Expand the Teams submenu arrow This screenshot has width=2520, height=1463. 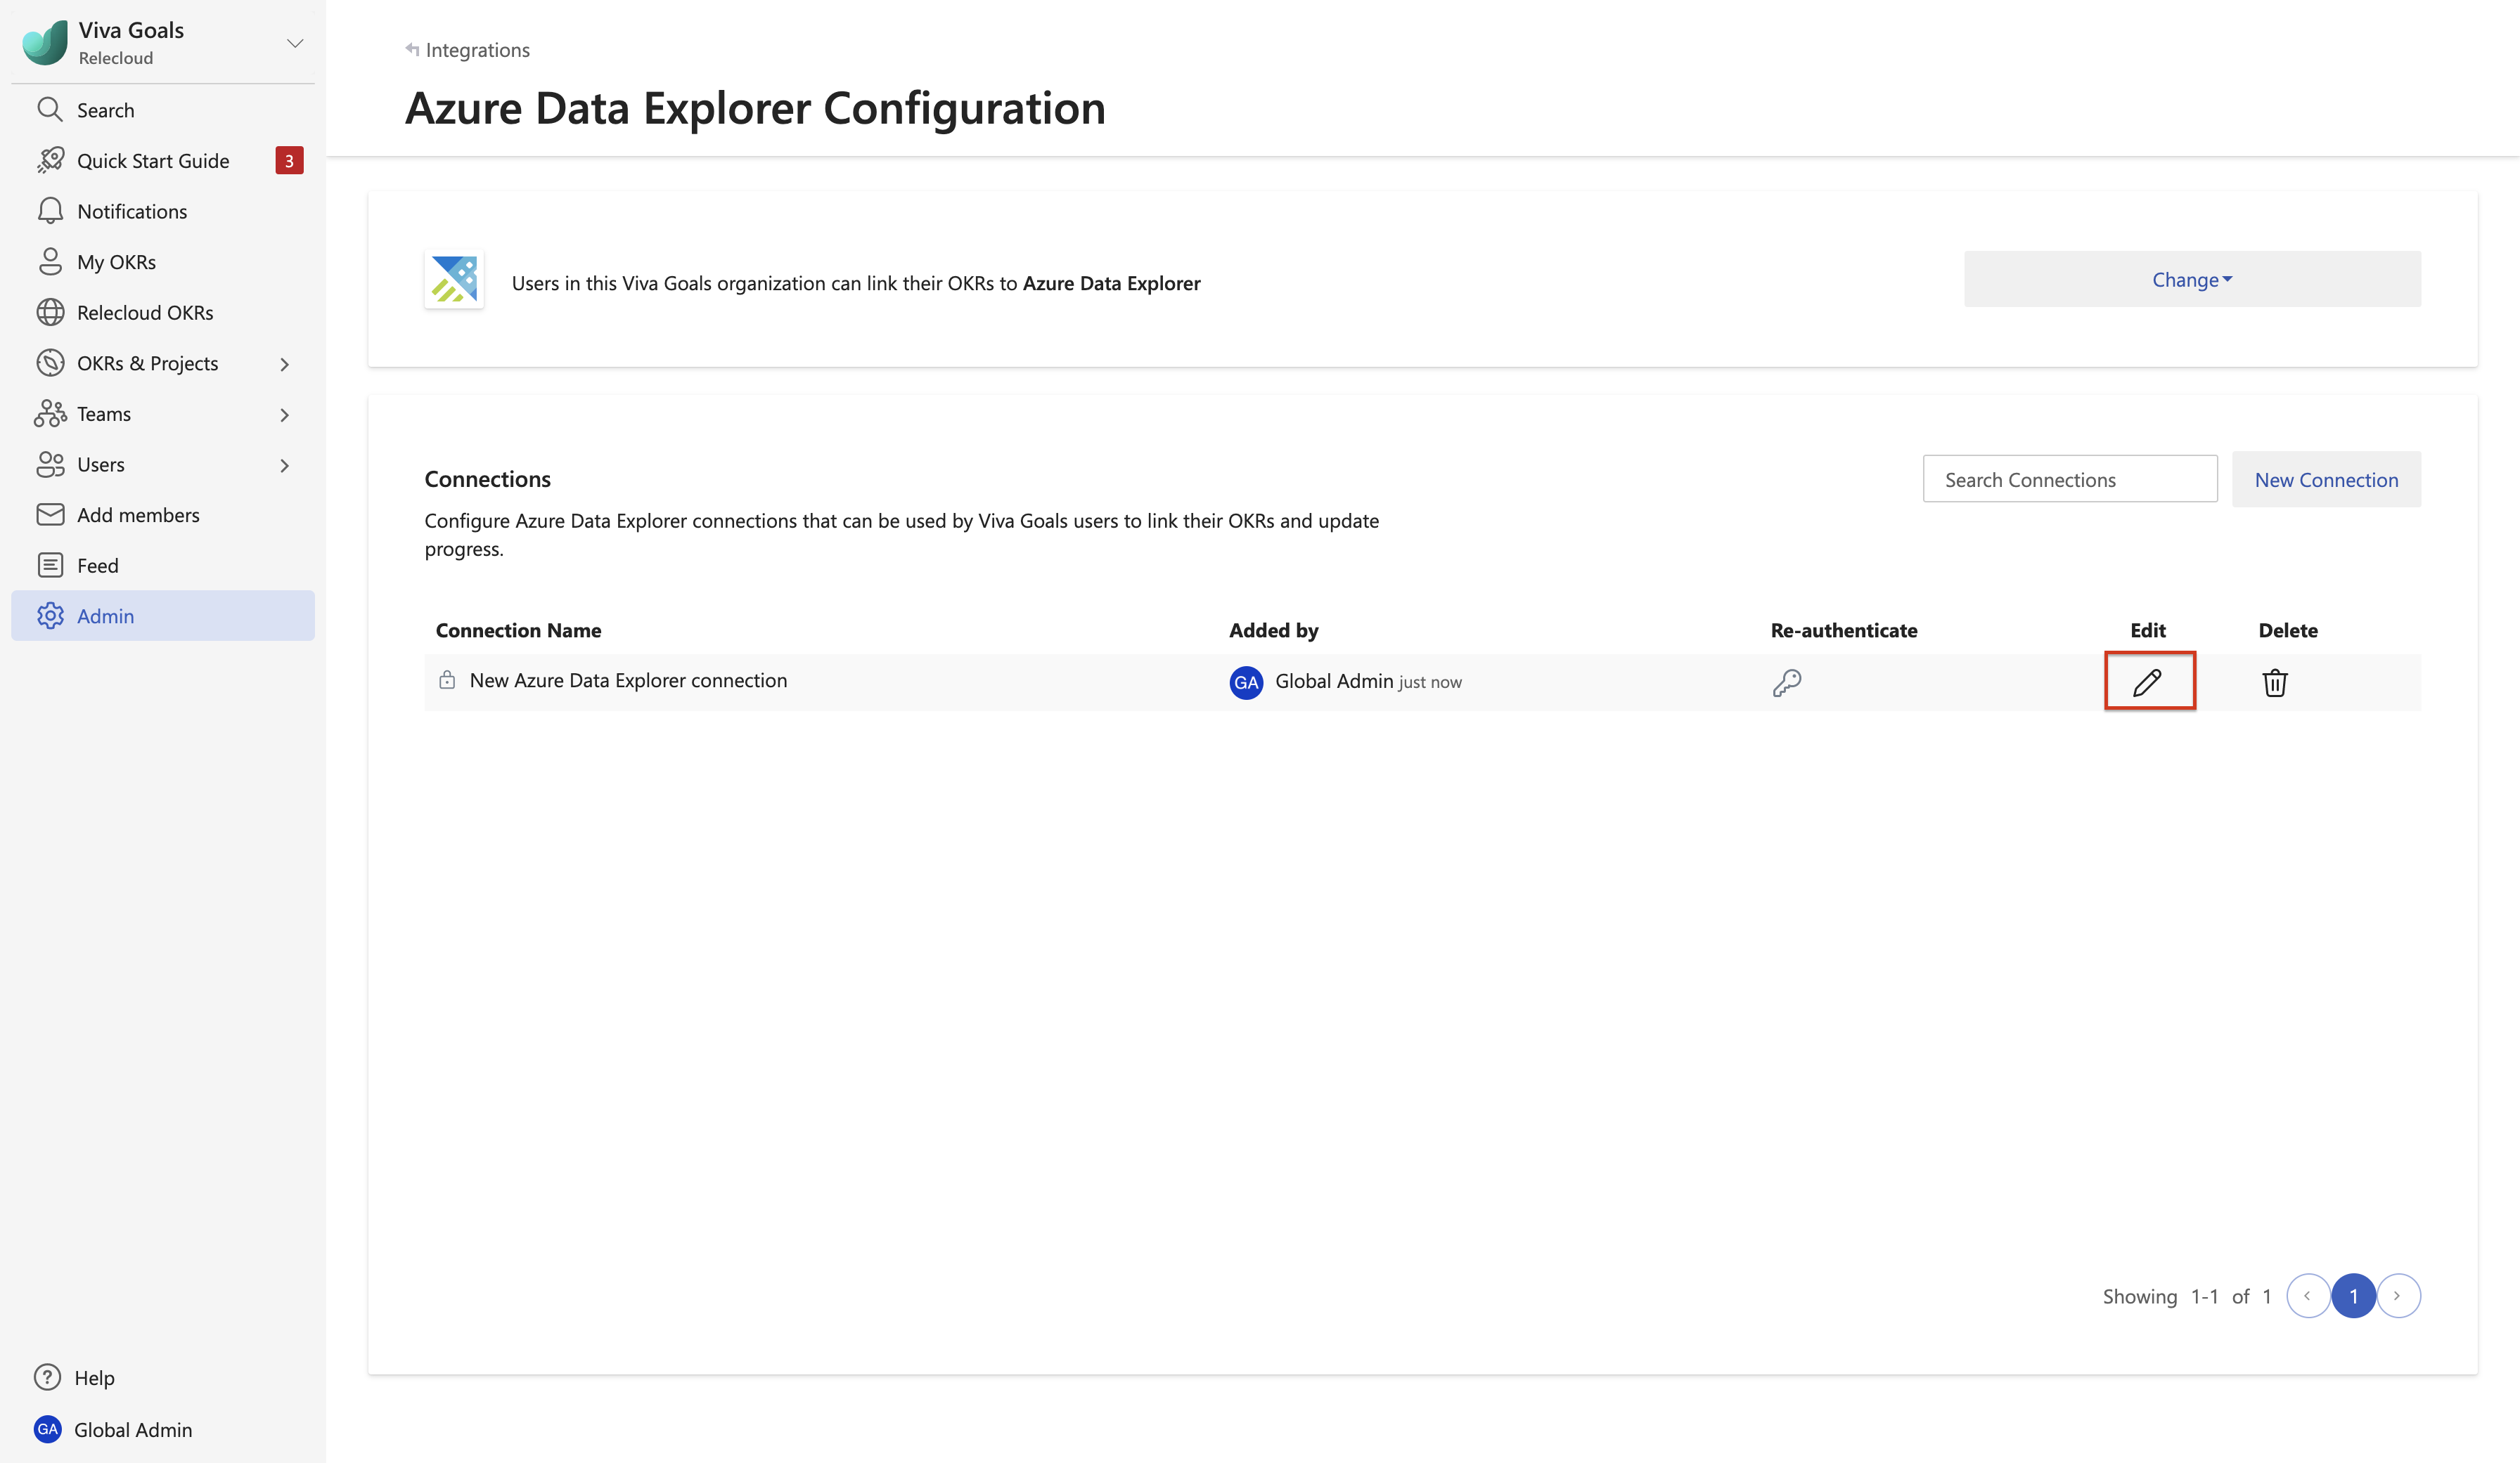[x=285, y=415]
